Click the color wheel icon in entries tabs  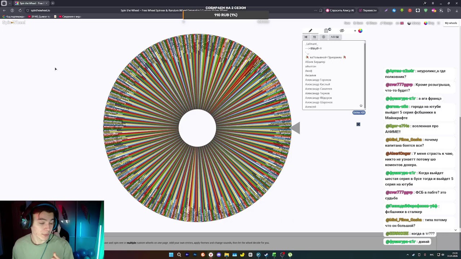360,31
